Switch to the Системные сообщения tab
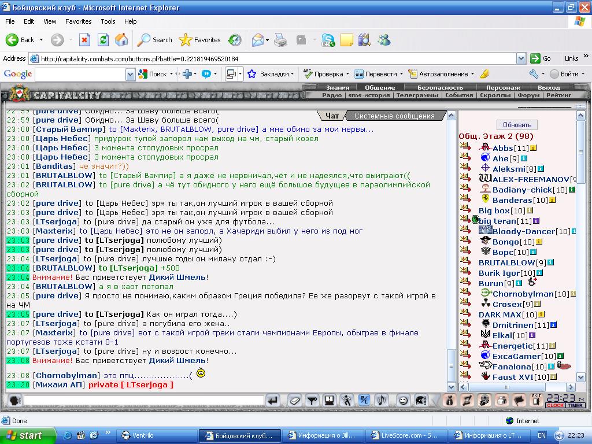 coord(394,116)
